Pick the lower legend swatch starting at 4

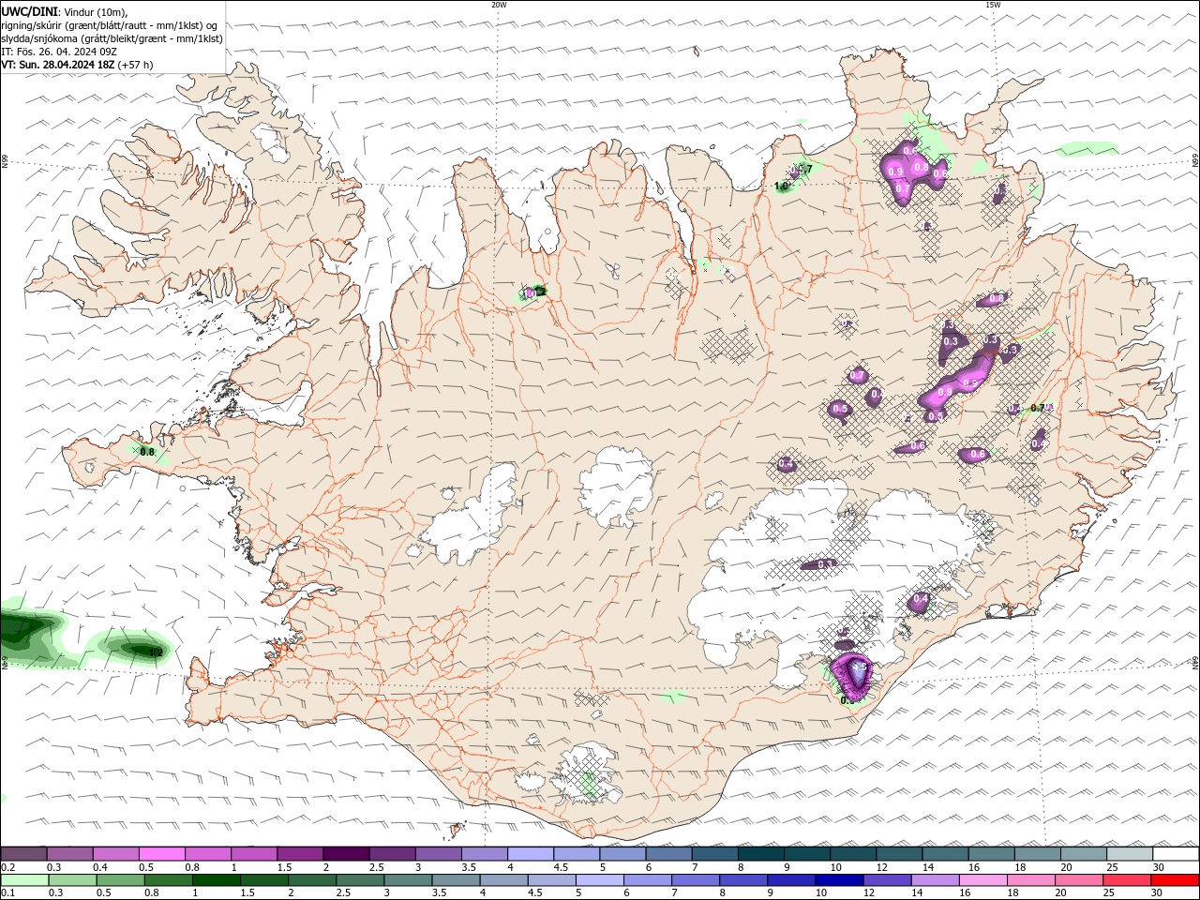coord(503,880)
